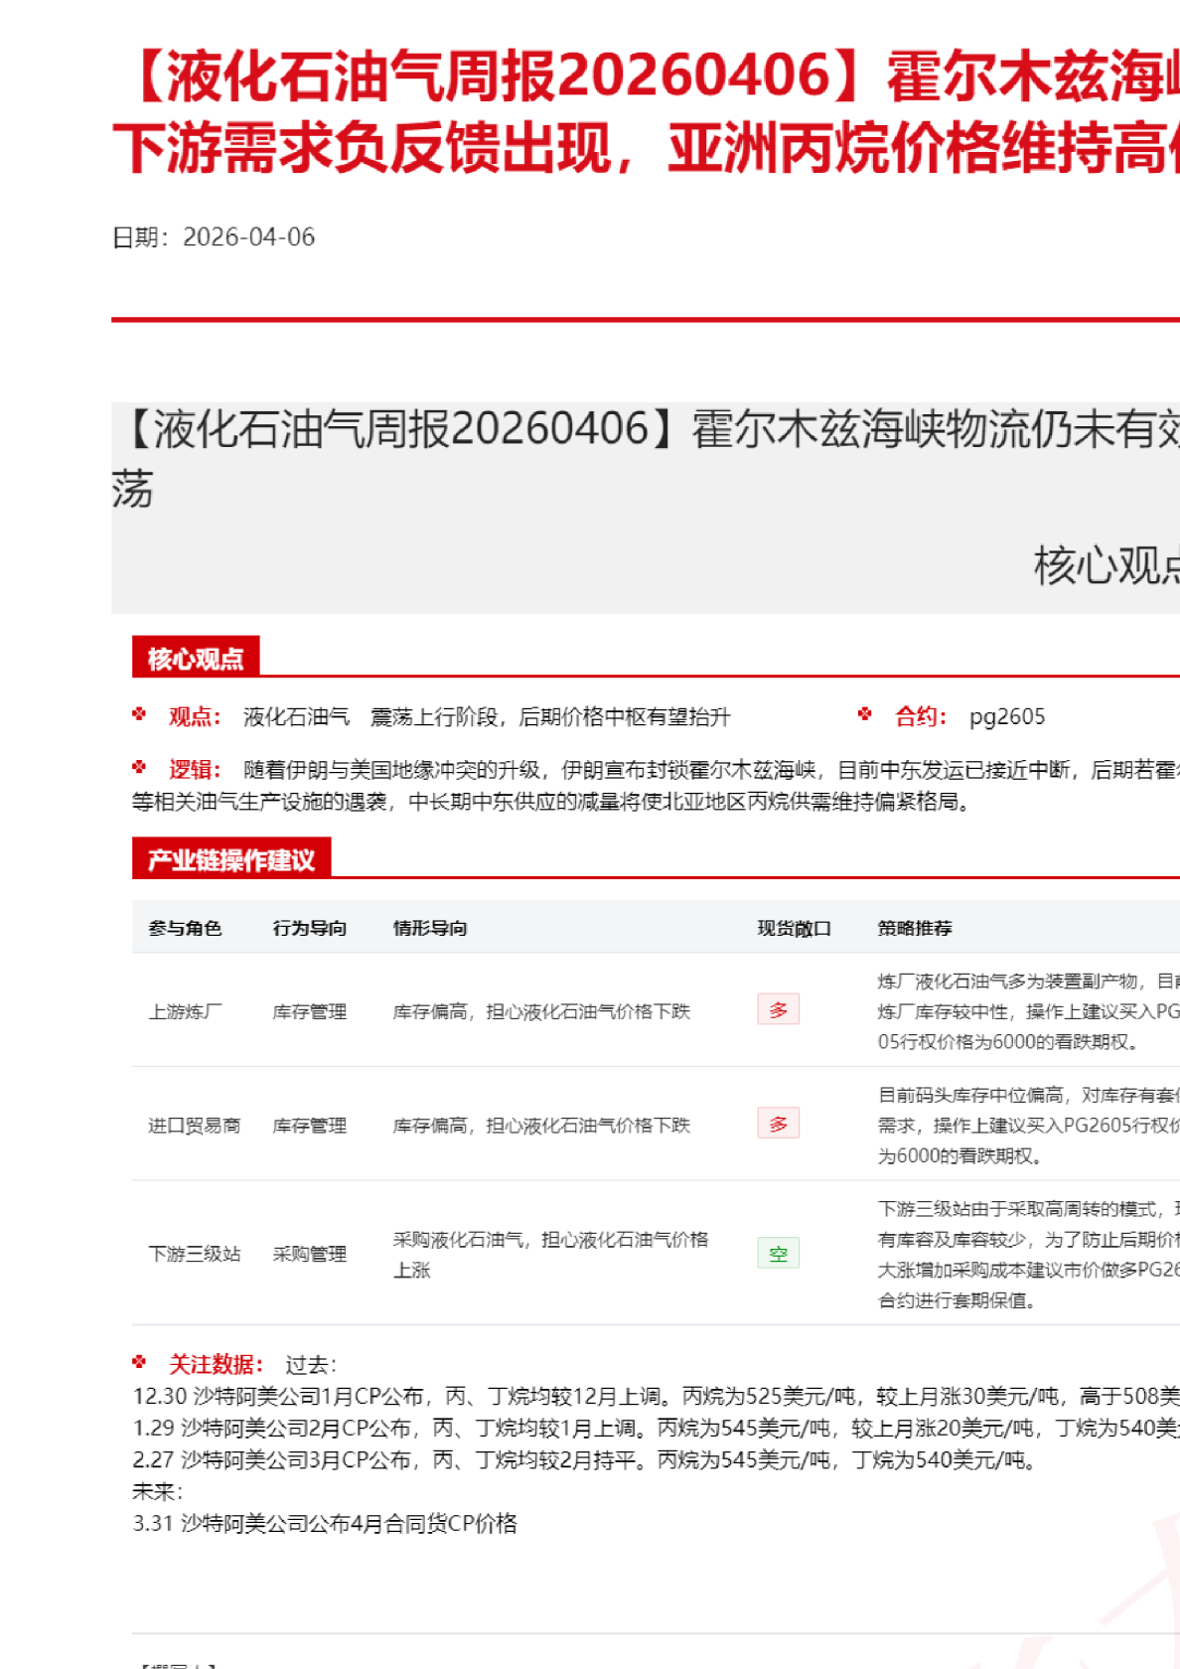Click the 采购管理 cell

coord(310,1254)
